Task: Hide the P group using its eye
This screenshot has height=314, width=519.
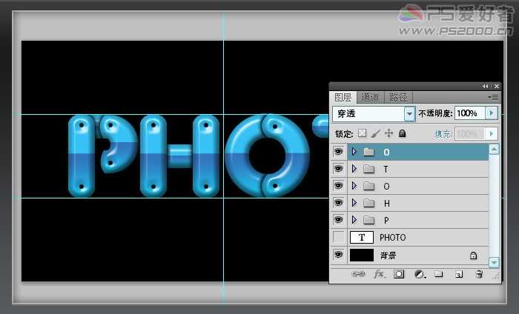Action: (338, 219)
